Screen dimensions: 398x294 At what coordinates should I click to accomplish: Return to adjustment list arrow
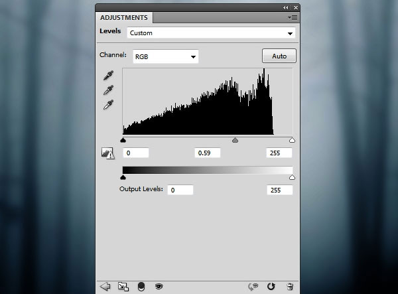point(105,287)
